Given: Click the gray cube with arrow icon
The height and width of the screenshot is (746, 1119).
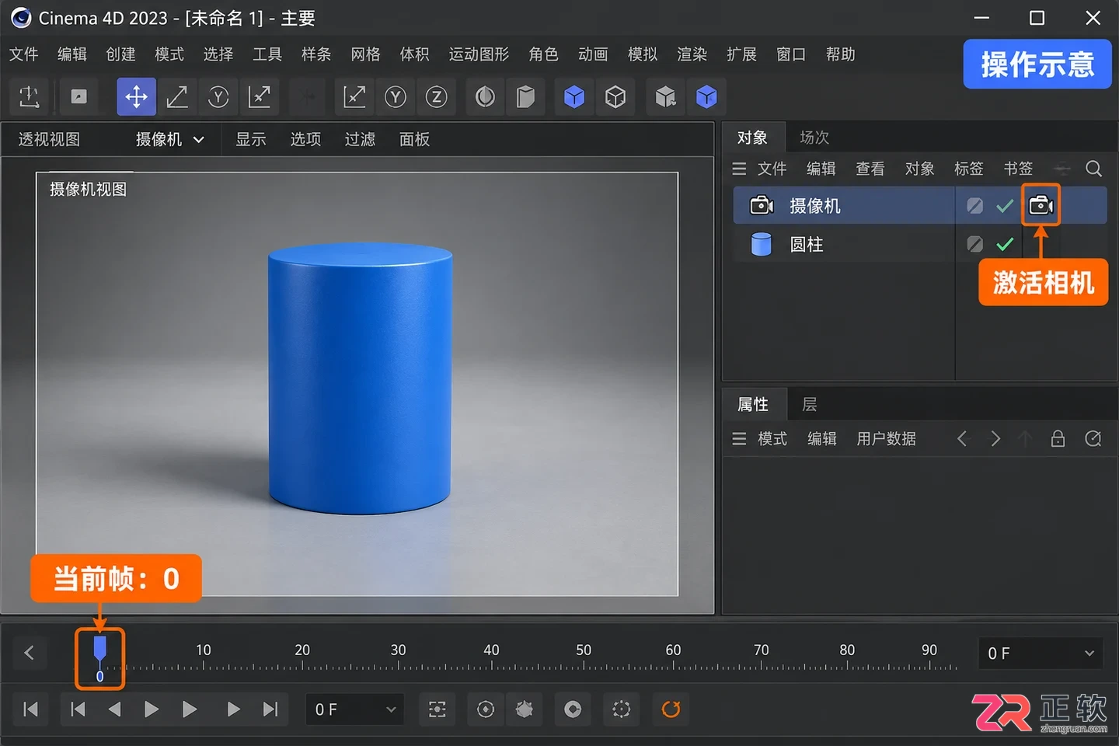Looking at the screenshot, I should coord(665,97).
